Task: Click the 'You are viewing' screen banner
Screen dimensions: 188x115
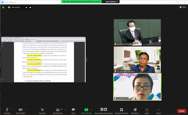Action: click(81, 2)
